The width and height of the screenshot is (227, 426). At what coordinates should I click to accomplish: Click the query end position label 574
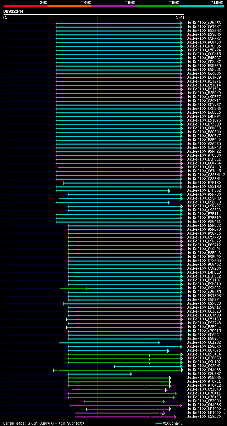click(x=179, y=17)
